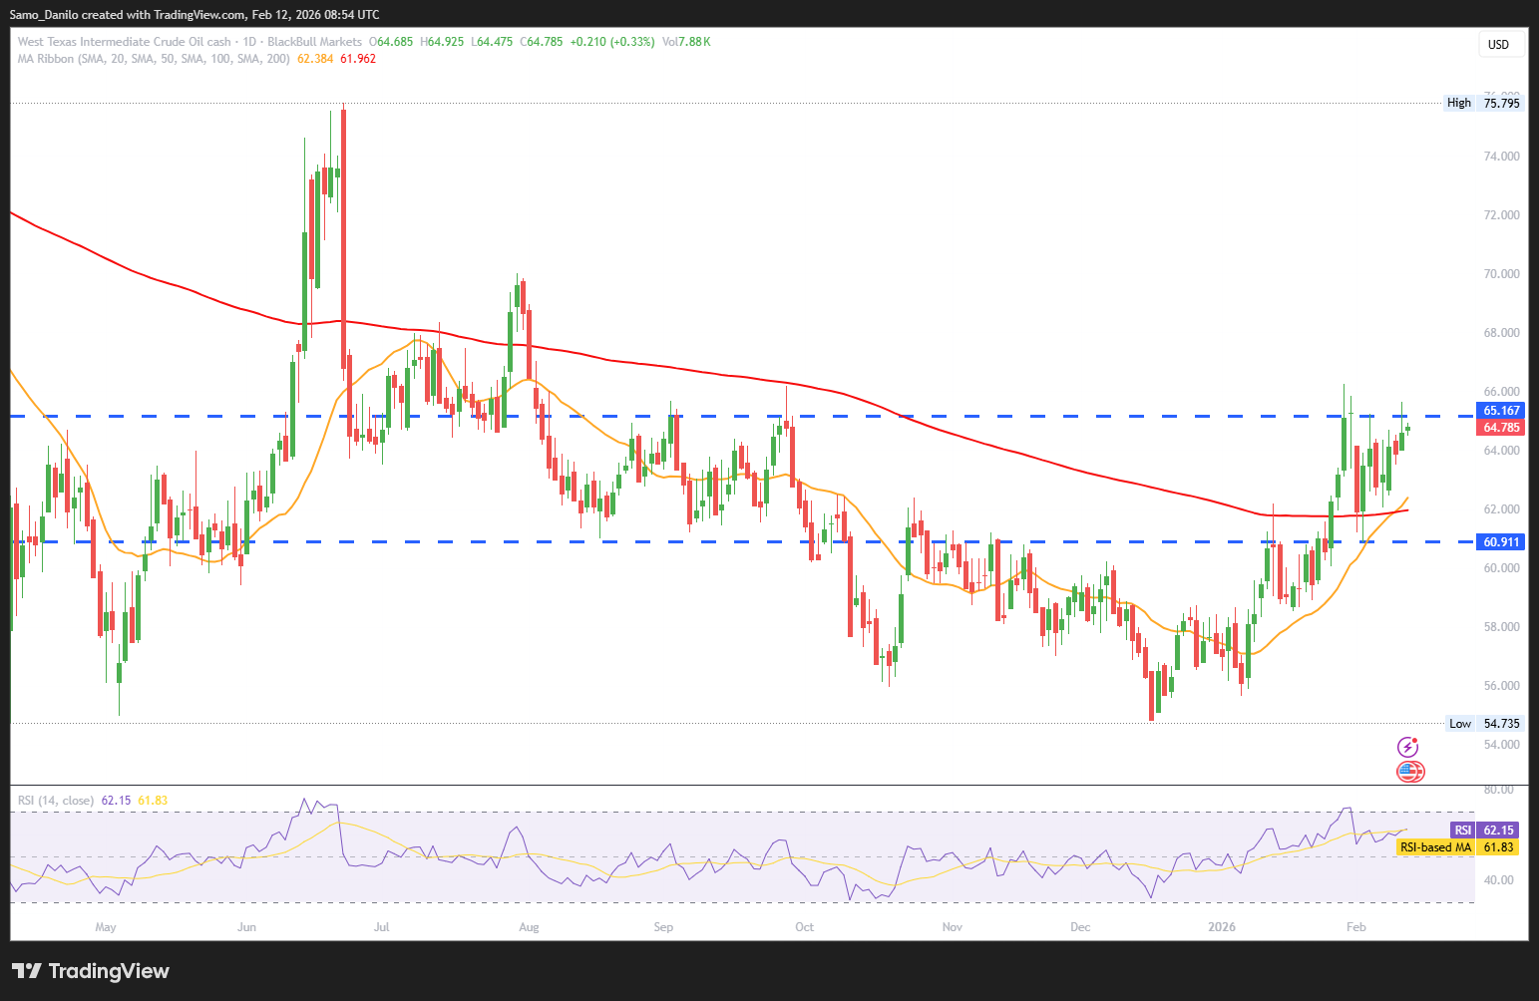The image size is (1539, 1001).
Task: Click the purple RSI 62.15 value label
Action: click(x=1485, y=831)
